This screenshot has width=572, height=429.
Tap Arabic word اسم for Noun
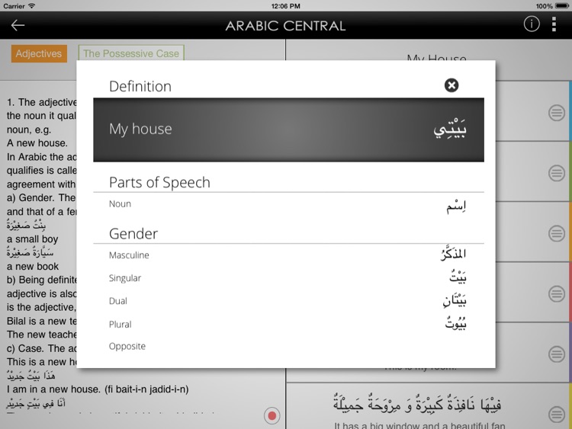click(x=456, y=206)
